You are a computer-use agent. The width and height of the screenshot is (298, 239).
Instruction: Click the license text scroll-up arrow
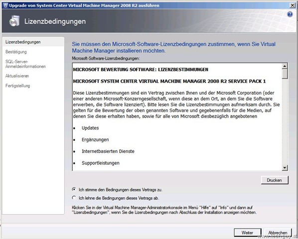285,66
